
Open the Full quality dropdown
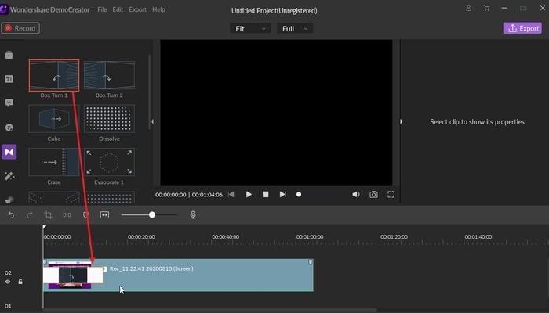(x=295, y=28)
